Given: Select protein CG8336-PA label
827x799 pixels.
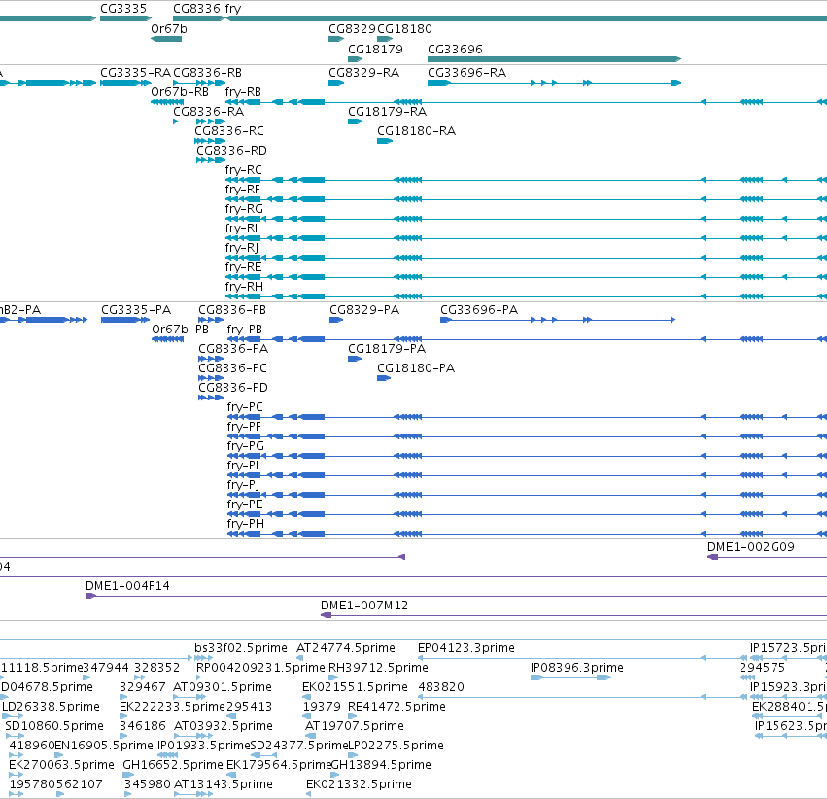Looking at the screenshot, I should tap(233, 349).
